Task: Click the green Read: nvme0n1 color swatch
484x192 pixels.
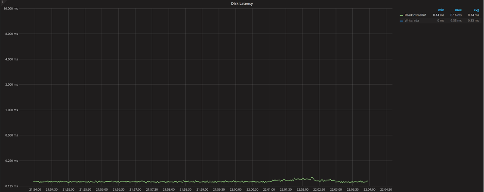Action: coord(401,15)
